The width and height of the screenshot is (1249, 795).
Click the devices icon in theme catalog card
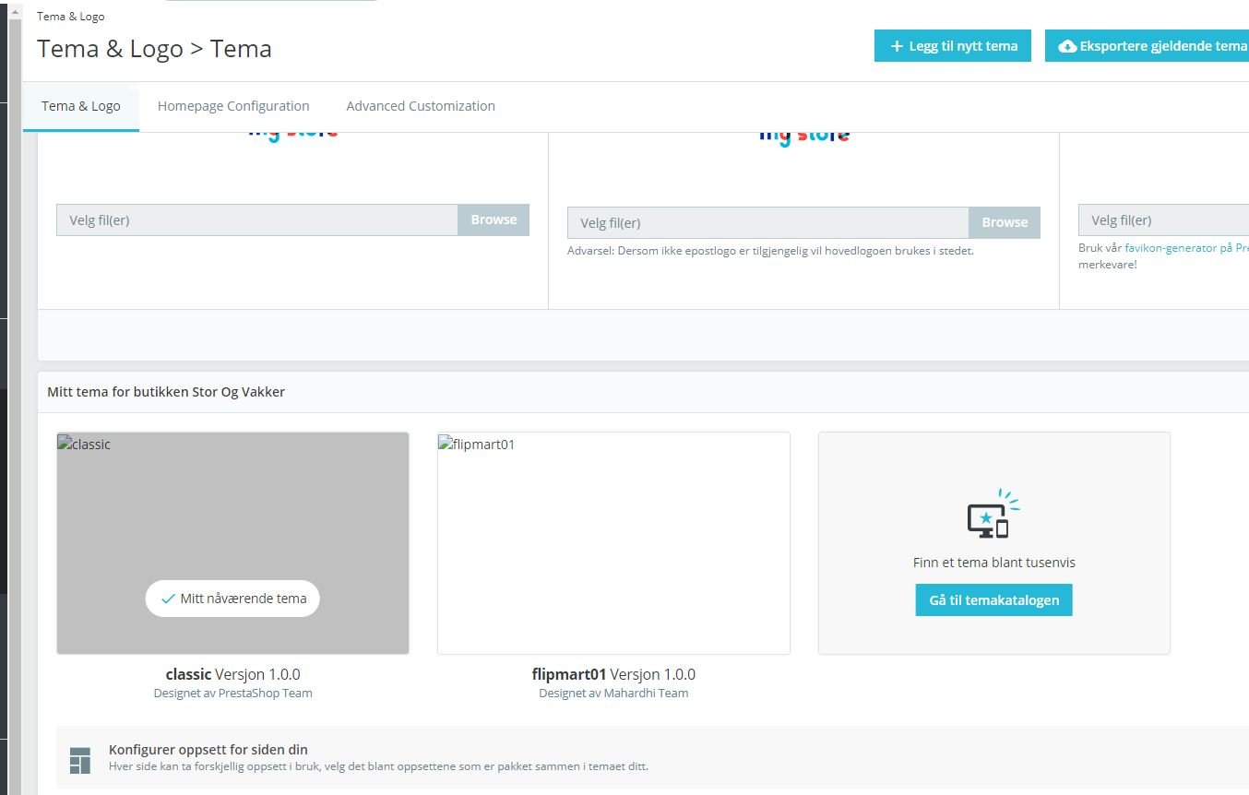pos(993,514)
